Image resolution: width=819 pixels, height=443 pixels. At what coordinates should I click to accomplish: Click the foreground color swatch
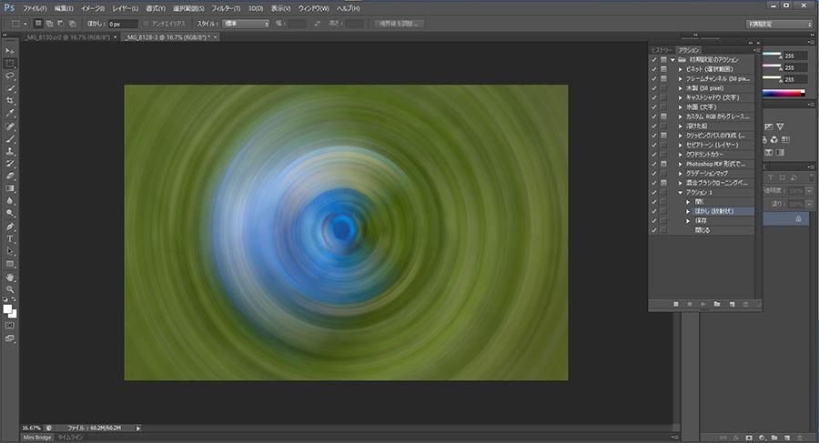pyautogui.click(x=7, y=309)
